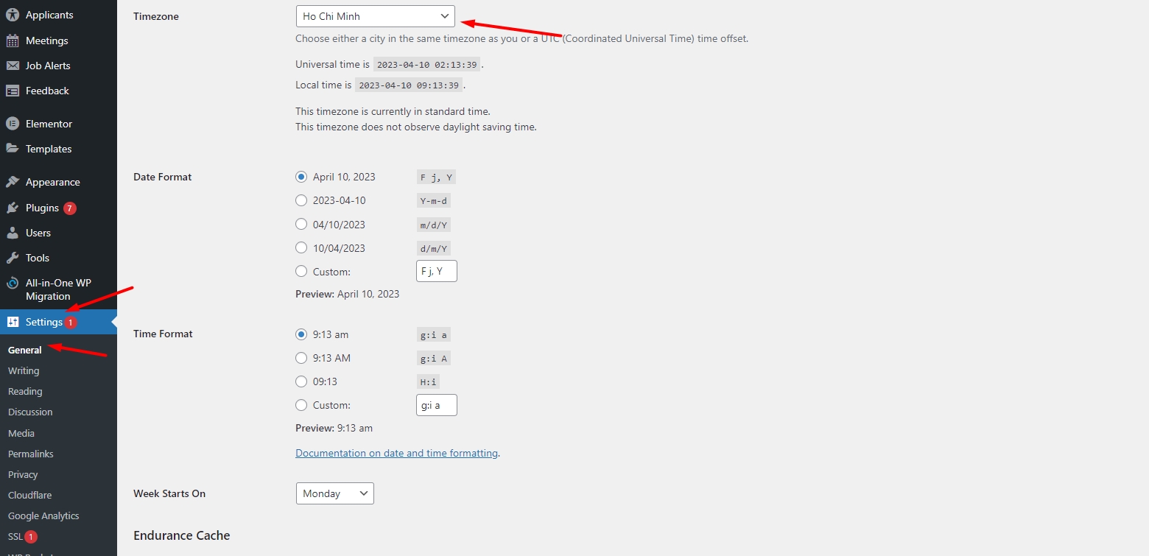The image size is (1149, 556).
Task: Open the Permalinks settings submenu
Action: pyautogui.click(x=31, y=454)
